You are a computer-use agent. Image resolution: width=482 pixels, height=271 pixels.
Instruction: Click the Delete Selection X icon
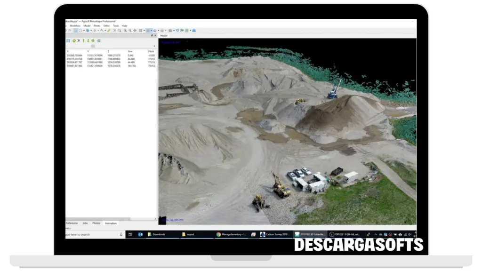[x=114, y=31]
